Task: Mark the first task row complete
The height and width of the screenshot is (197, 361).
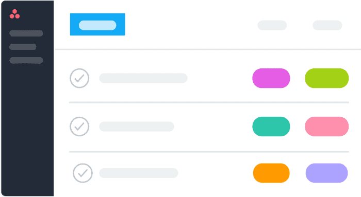Action: tap(79, 78)
